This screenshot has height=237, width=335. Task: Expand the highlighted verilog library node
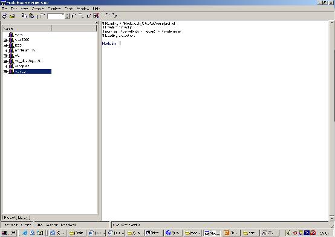click(5, 71)
